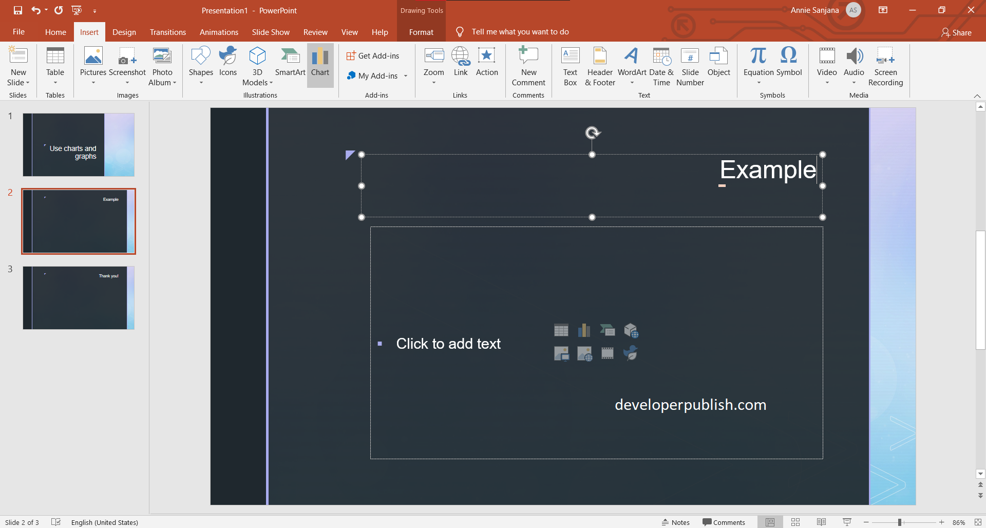
Task: Insert a Text Box
Action: pos(570,65)
